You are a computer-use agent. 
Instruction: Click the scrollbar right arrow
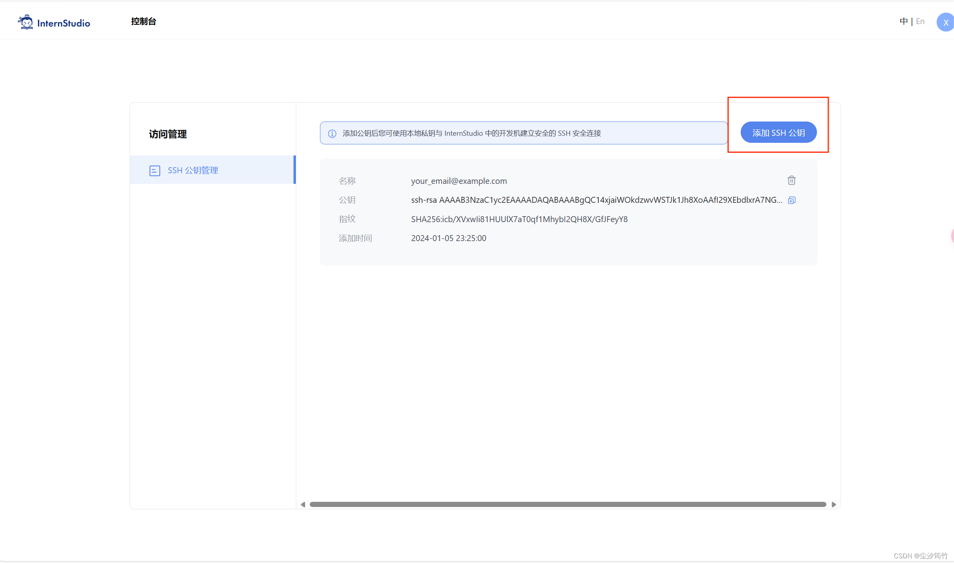pyautogui.click(x=834, y=505)
